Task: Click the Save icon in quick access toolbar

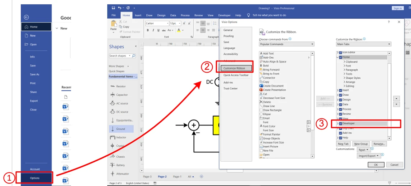Action: coord(113,8)
